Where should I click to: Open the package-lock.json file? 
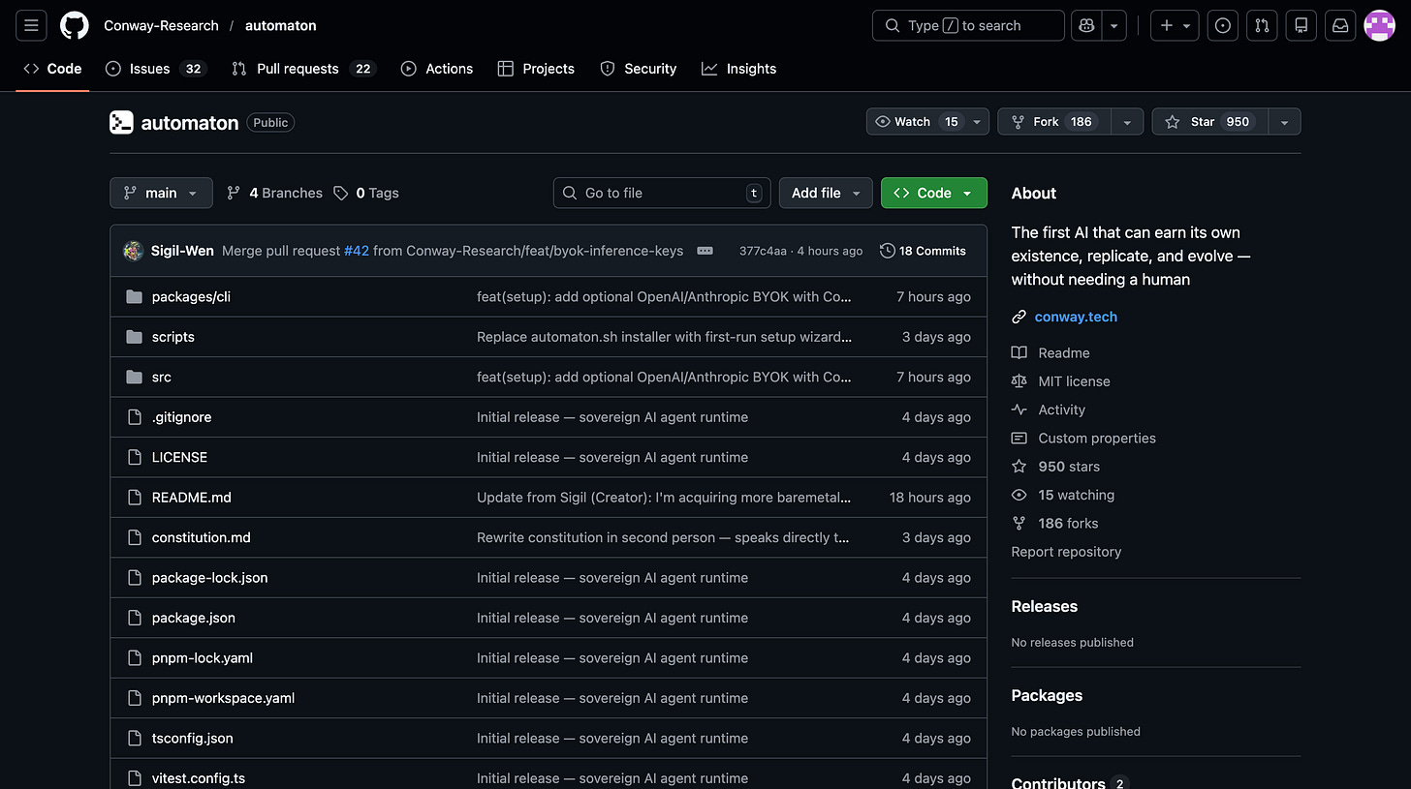click(x=210, y=578)
